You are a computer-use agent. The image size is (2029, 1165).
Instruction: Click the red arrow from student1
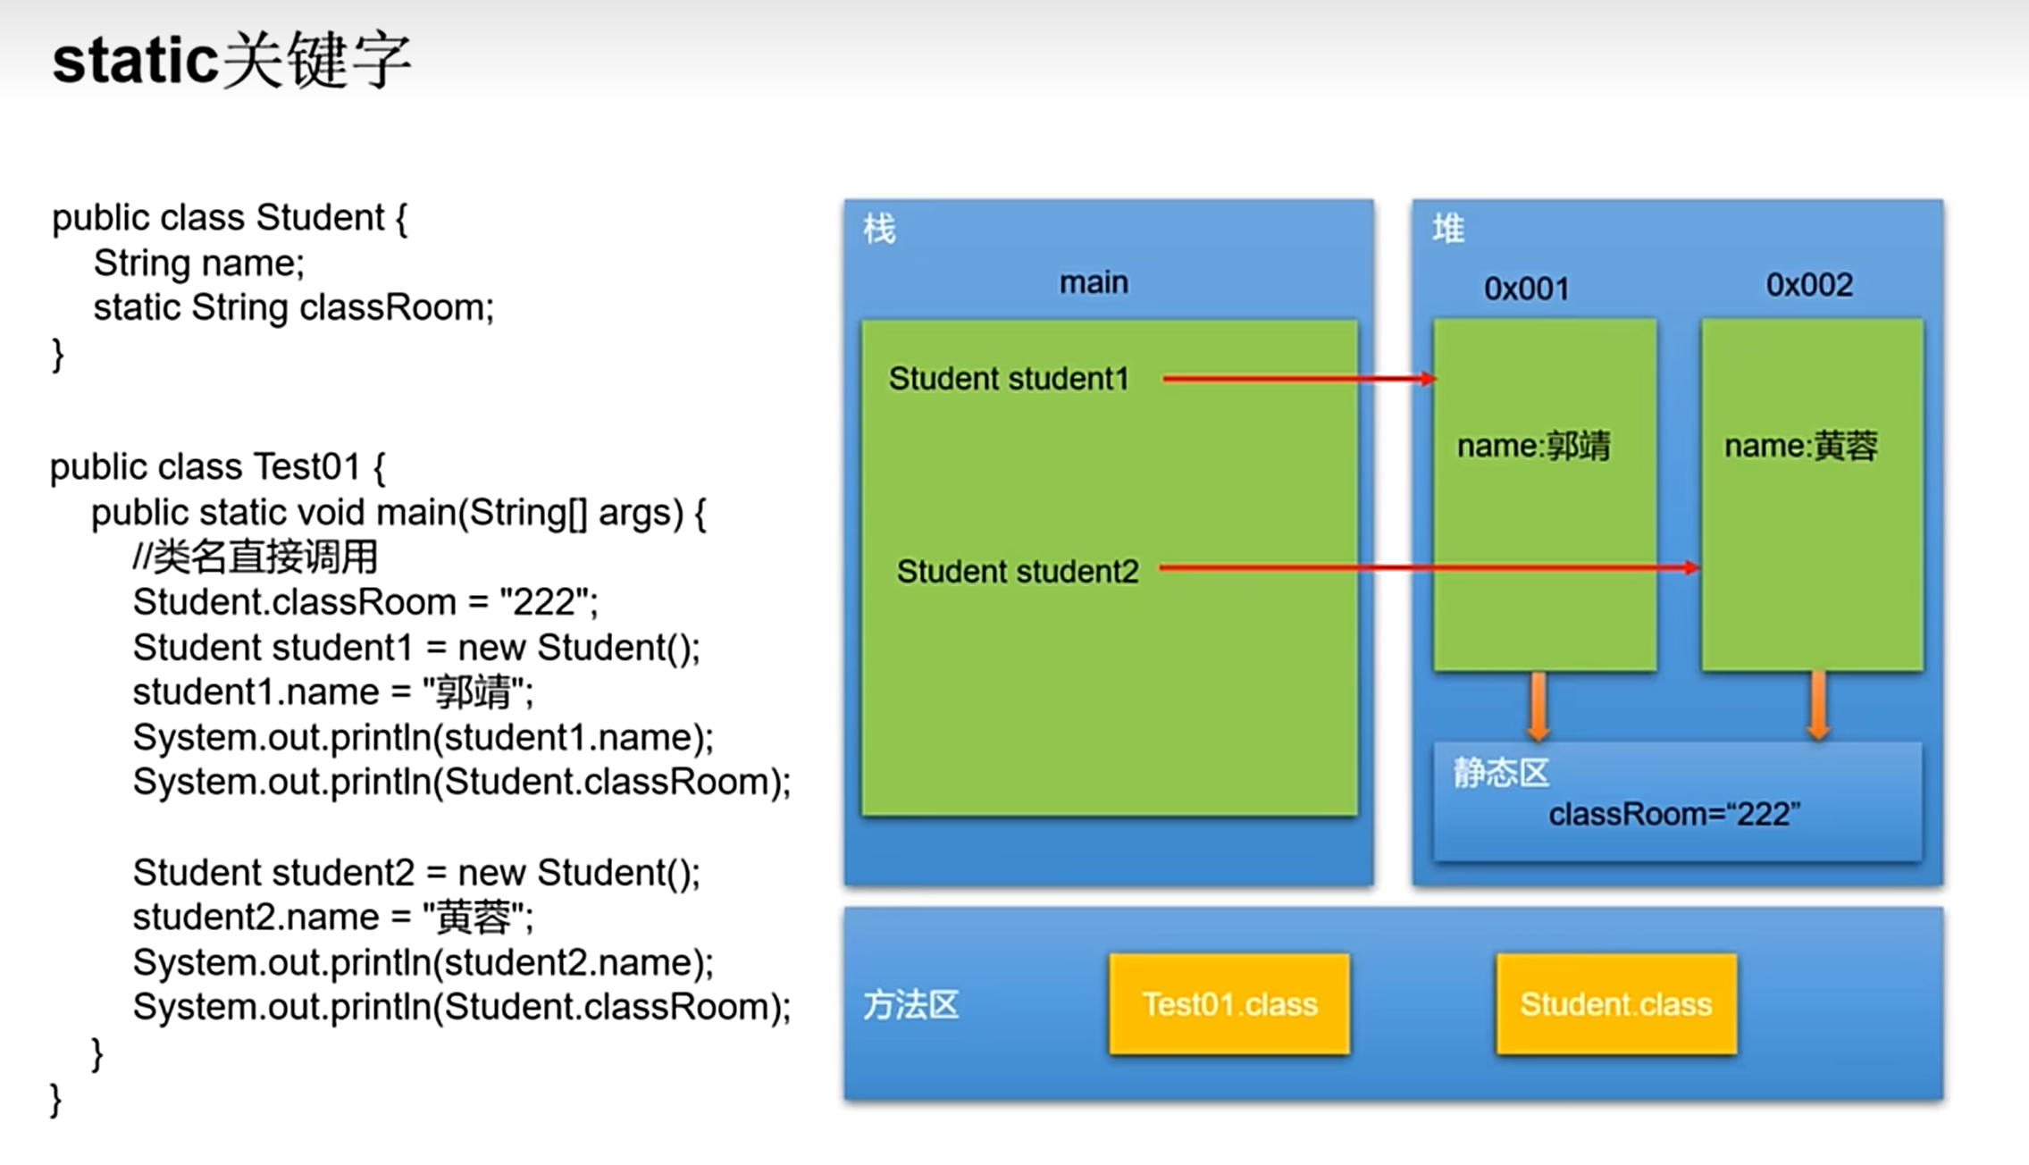pos(1298,379)
